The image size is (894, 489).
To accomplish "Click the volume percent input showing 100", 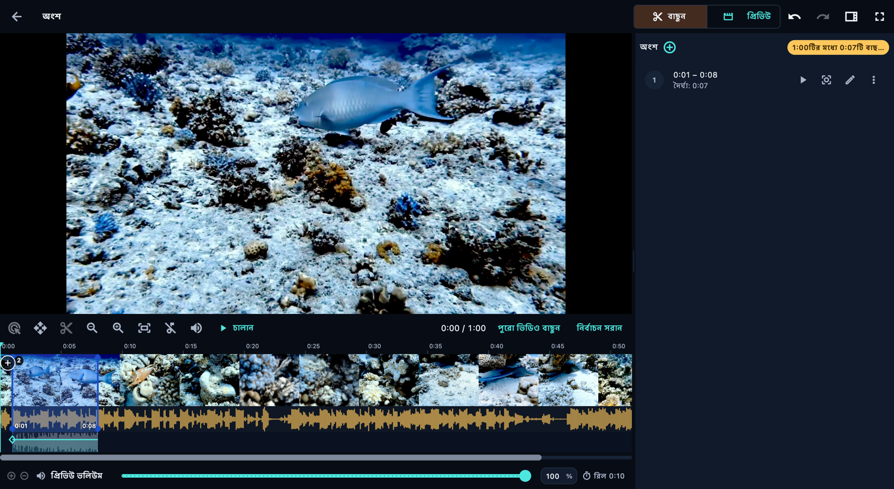I will (x=559, y=476).
